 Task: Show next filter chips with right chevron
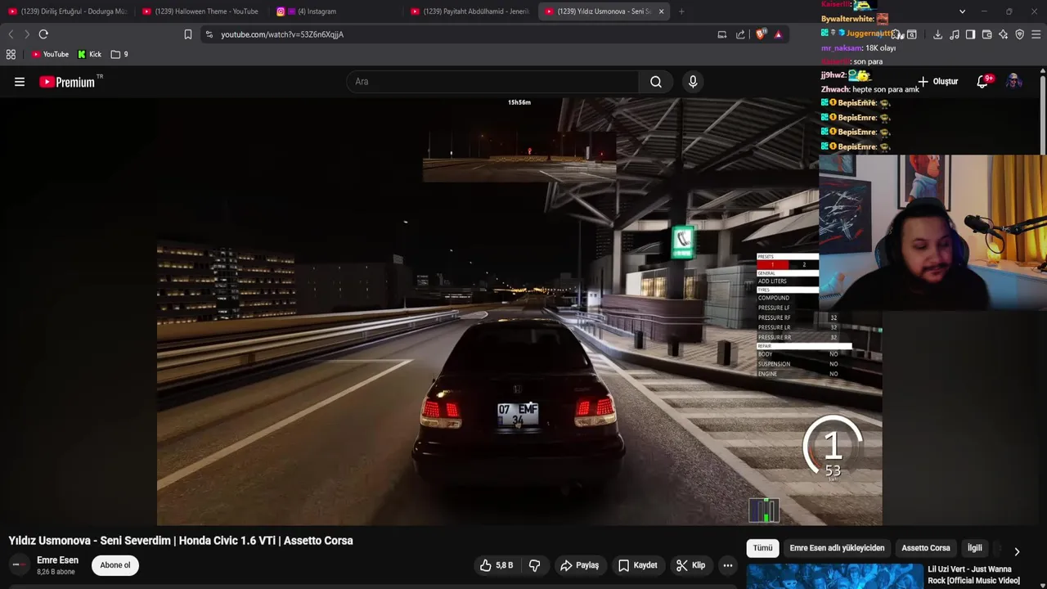pos(1017,551)
